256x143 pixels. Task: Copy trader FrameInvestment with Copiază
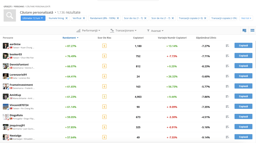coord(243,86)
